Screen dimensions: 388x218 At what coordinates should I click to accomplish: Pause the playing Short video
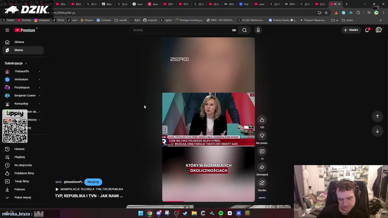pos(209,120)
